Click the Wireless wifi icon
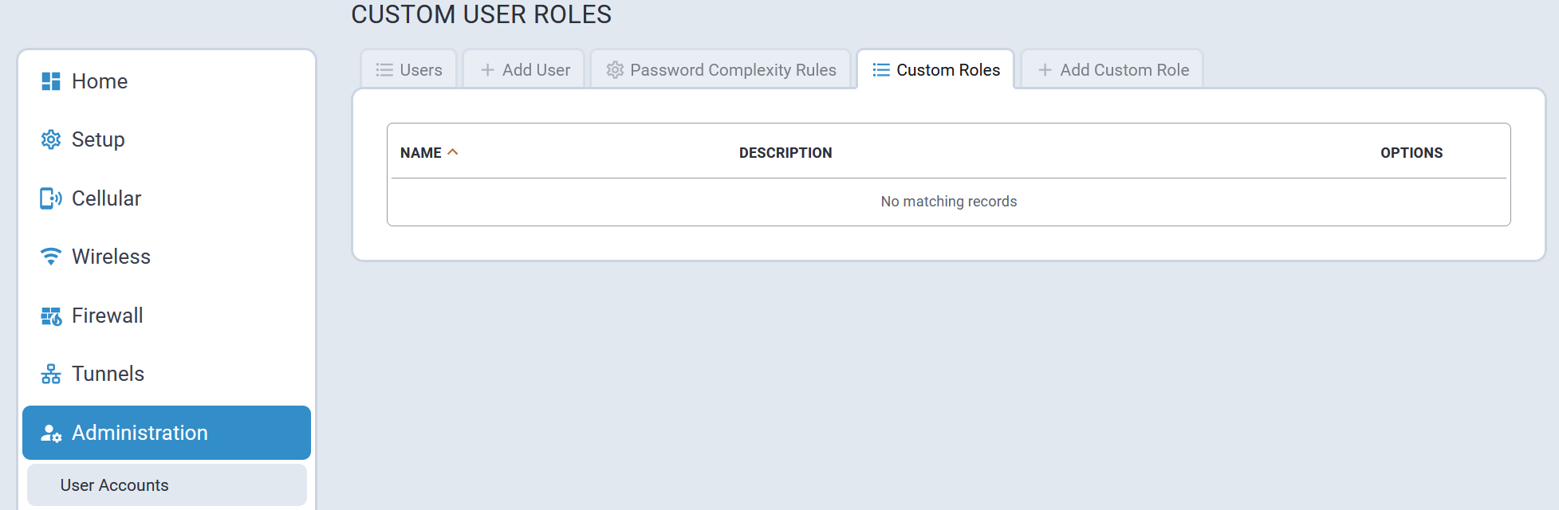The image size is (1559, 510). click(x=51, y=257)
